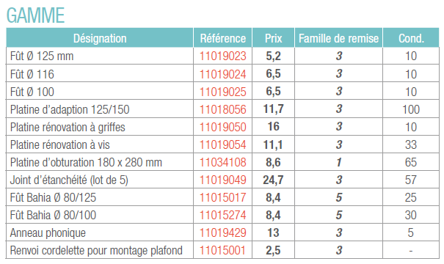Open reference 11015017
This screenshot has width=444, height=264.
pyautogui.click(x=223, y=197)
